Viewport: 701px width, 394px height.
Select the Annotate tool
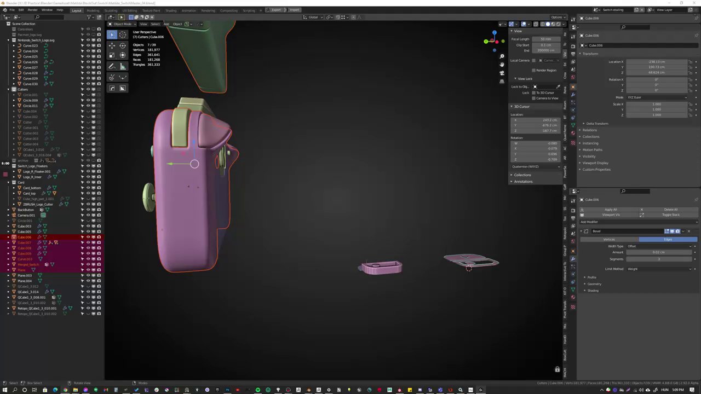(112, 67)
